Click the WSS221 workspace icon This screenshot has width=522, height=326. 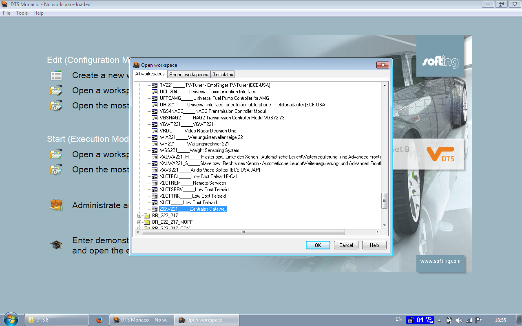tap(155, 150)
